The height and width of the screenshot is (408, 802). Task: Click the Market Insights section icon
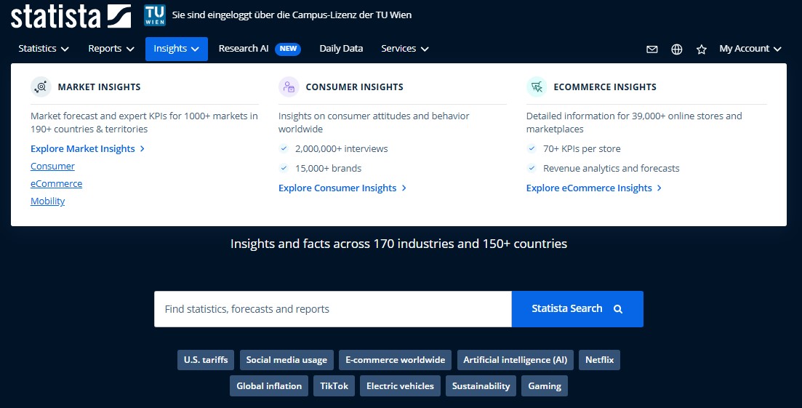(x=41, y=87)
